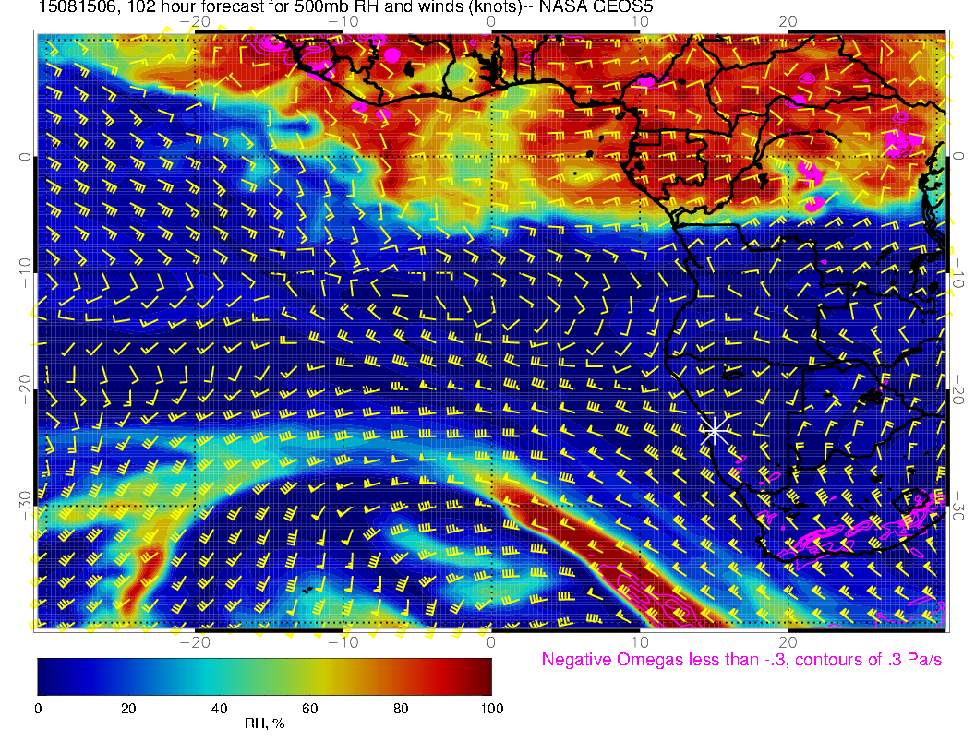Click the right-axis latitude label '-20'
This screenshot has width=975, height=753.
click(x=958, y=388)
